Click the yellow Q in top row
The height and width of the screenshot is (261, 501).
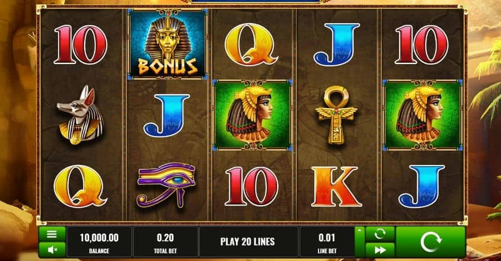coord(251,44)
